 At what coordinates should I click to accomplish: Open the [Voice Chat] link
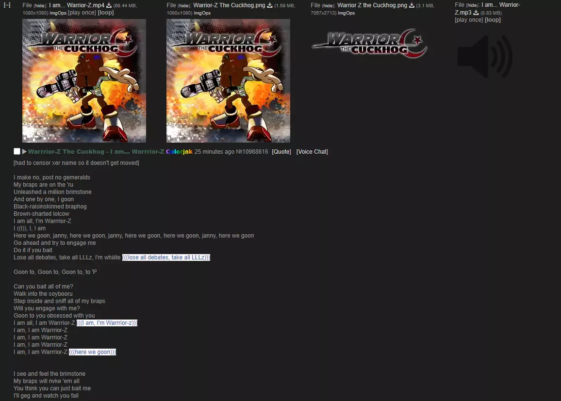[x=312, y=152]
